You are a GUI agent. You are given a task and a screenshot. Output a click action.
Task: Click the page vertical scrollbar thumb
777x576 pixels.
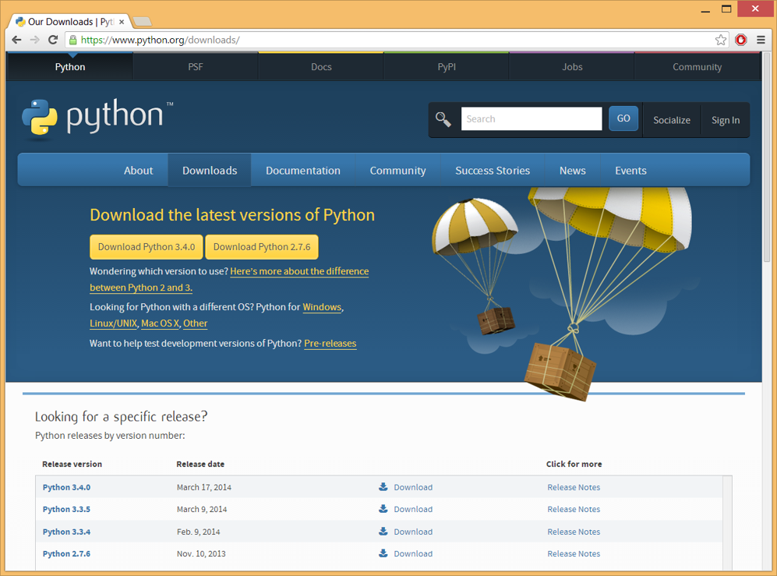coord(767,156)
